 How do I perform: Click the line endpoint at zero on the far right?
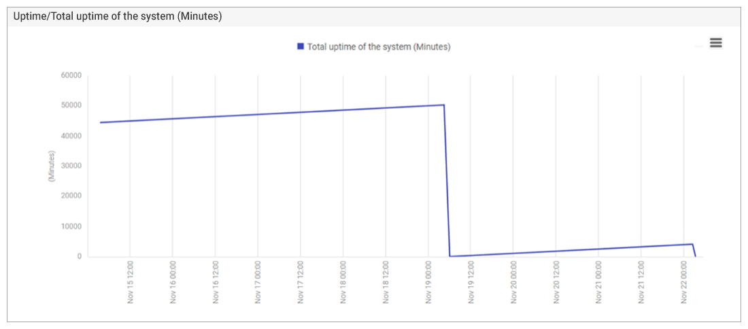(696, 256)
